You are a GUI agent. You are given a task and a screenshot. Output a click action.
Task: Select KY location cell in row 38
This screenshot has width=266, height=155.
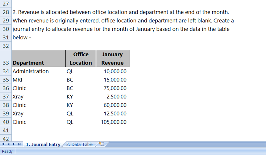click(81, 105)
